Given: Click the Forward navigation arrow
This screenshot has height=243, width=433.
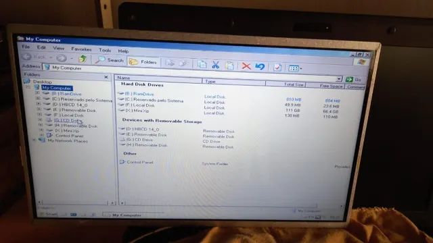Looking at the screenshot, I should pyautogui.click(x=62, y=58).
